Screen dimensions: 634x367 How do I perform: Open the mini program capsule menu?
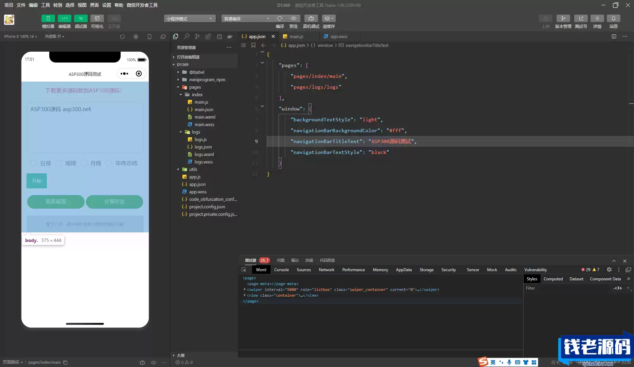point(124,74)
